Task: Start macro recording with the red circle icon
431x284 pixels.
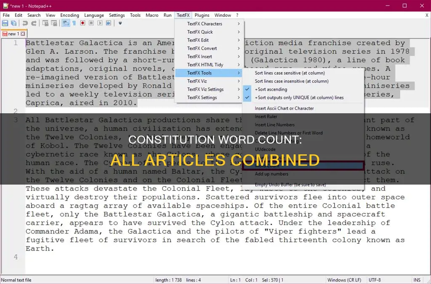Action: point(82,23)
